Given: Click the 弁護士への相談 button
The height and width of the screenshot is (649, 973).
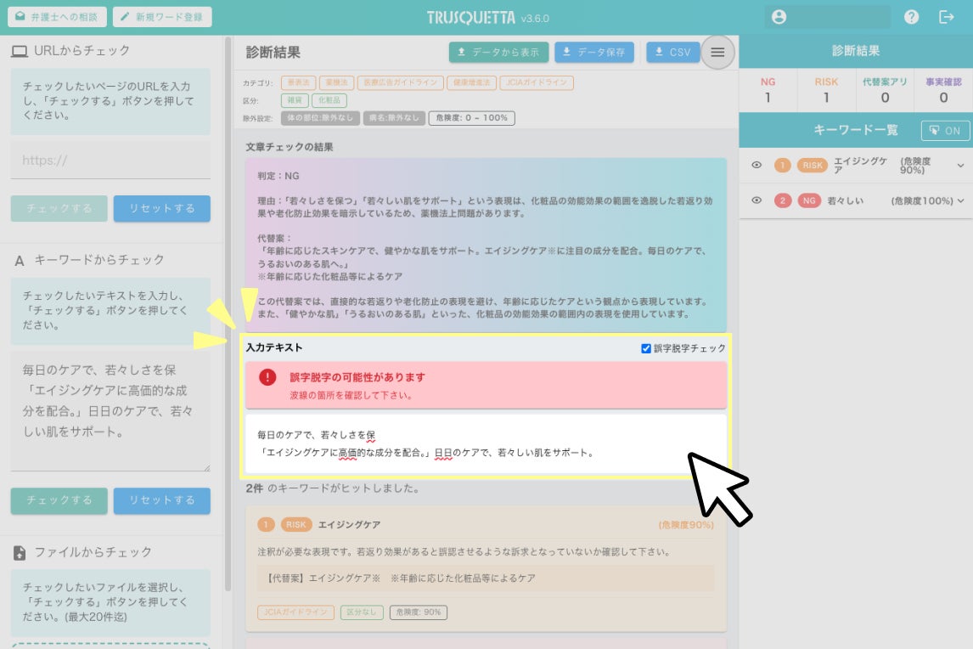Looking at the screenshot, I should 57,17.
